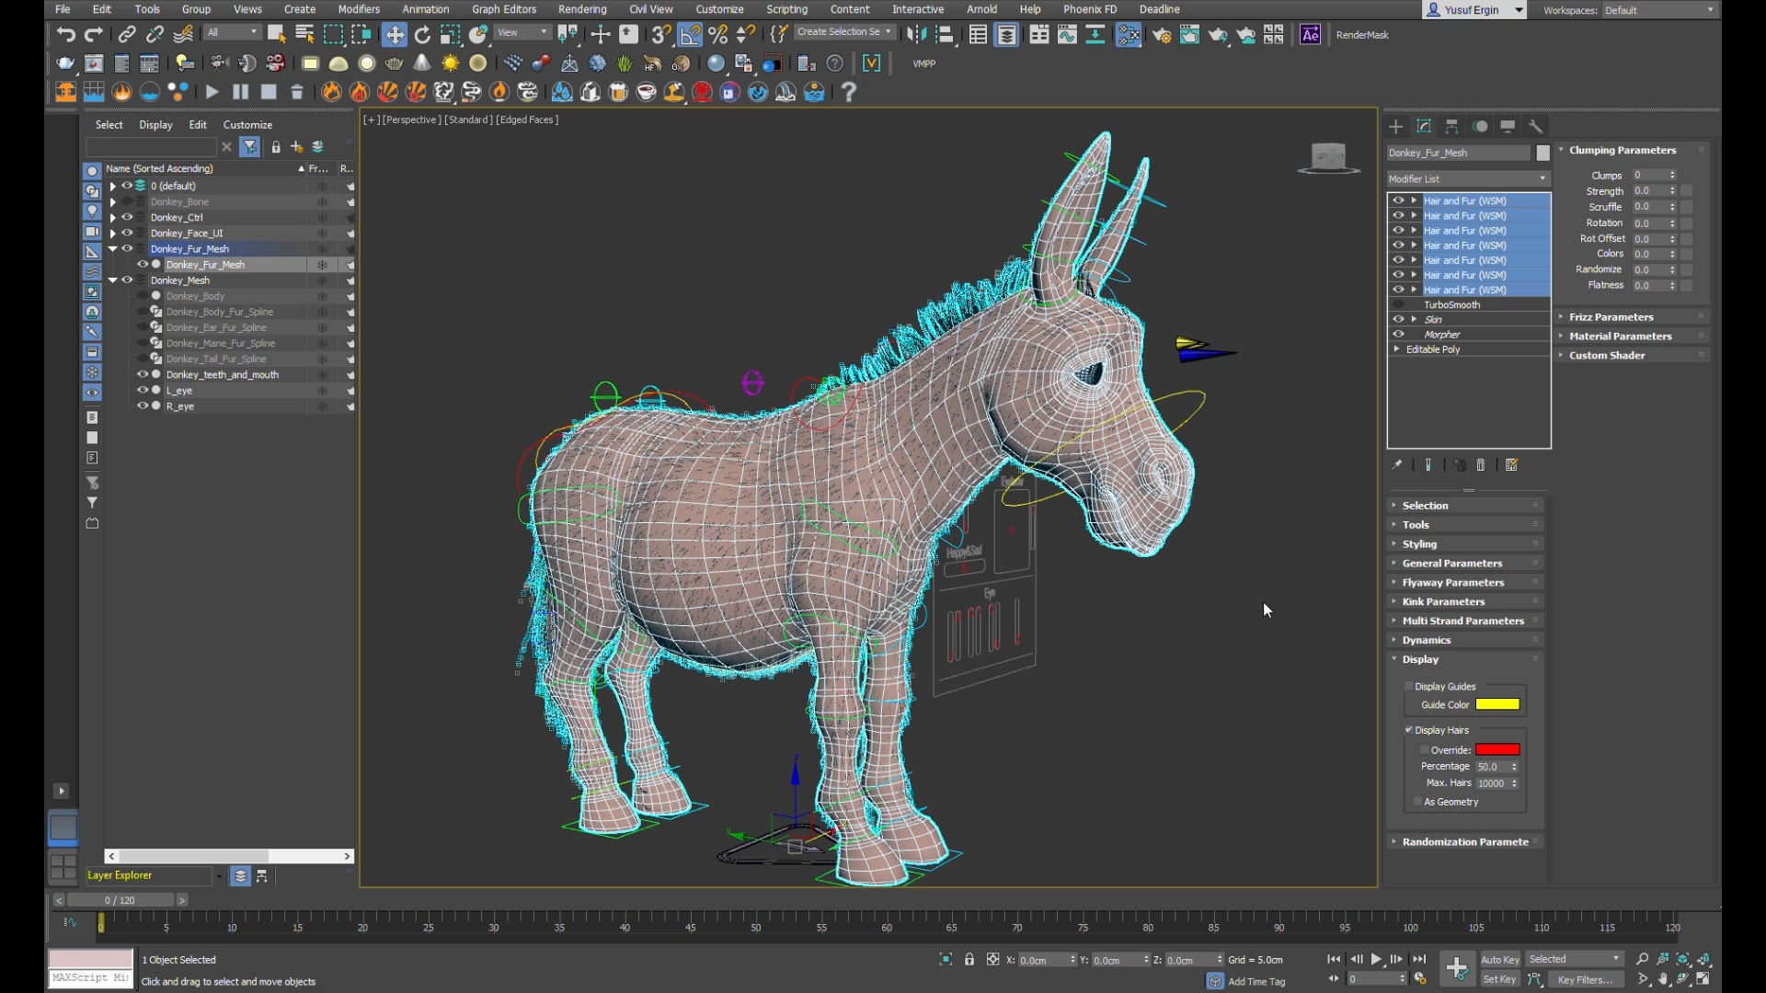Collapse the Donkey_Fur_Mesh tree item
Viewport: 1766px width, 993px height.
tap(112, 248)
